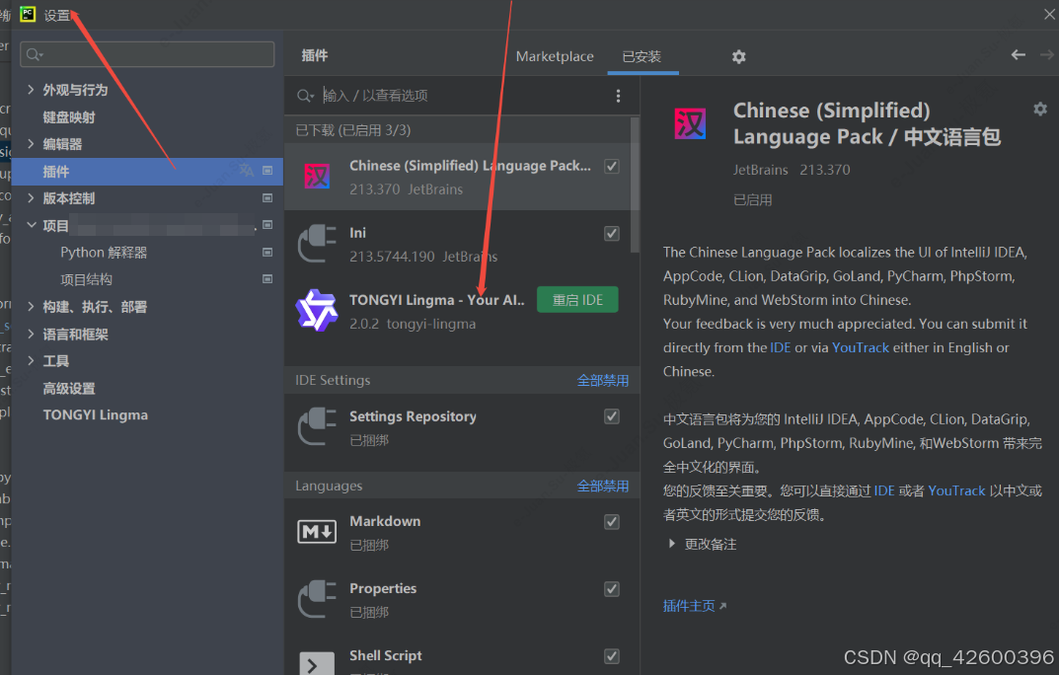1059x675 pixels.
Task: Click the large Chinese Language Pack logo in details
Action: [x=690, y=123]
